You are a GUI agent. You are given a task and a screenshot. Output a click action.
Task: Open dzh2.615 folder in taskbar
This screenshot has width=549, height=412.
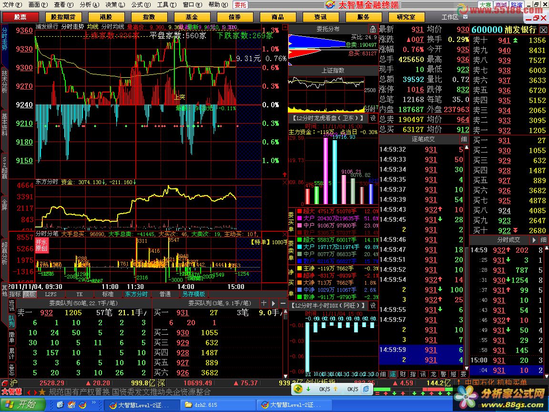[x=219, y=405]
